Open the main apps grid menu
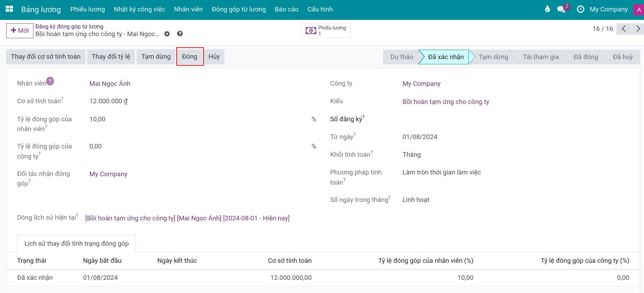Screen dimensions: 644x293 9,9
